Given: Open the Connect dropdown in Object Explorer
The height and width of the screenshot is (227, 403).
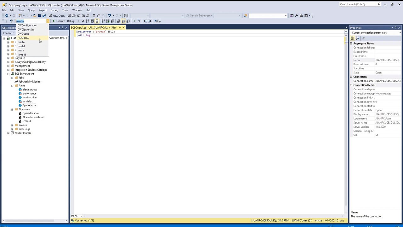Looking at the screenshot, I should pyautogui.click(x=9, y=33).
